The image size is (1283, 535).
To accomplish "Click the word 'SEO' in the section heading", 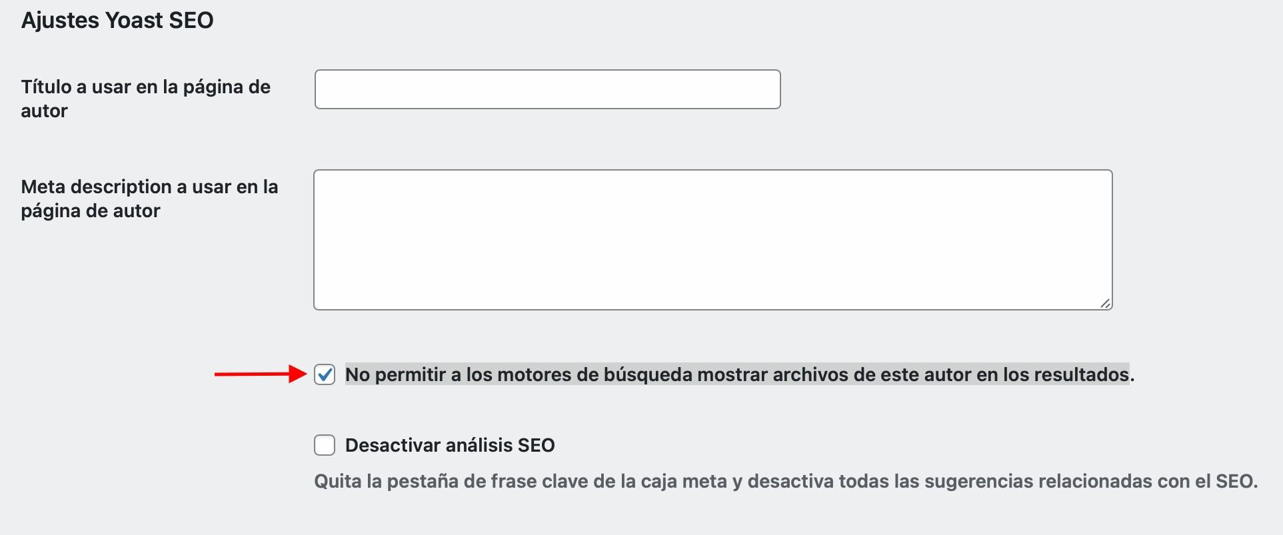I will point(191,20).
